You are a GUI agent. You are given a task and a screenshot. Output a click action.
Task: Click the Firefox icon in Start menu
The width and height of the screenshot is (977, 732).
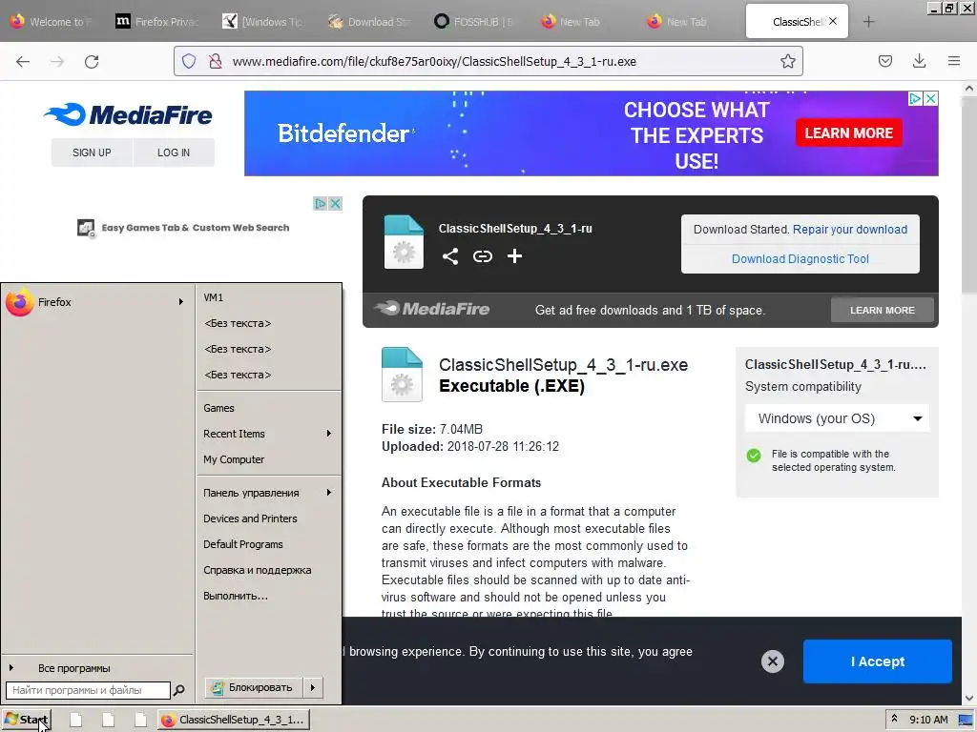coord(19,302)
